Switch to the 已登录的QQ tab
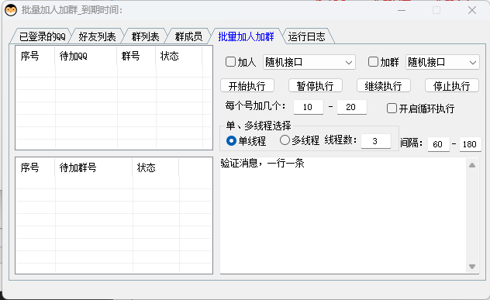The image size is (490, 300). (x=42, y=36)
